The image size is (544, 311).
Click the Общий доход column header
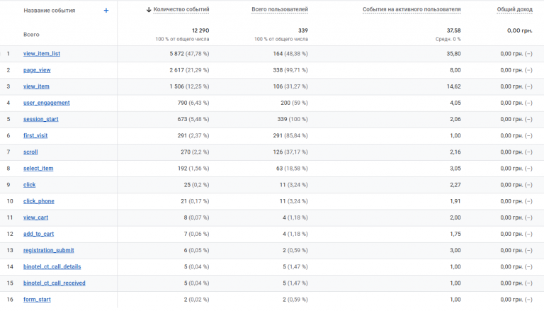[x=515, y=11]
